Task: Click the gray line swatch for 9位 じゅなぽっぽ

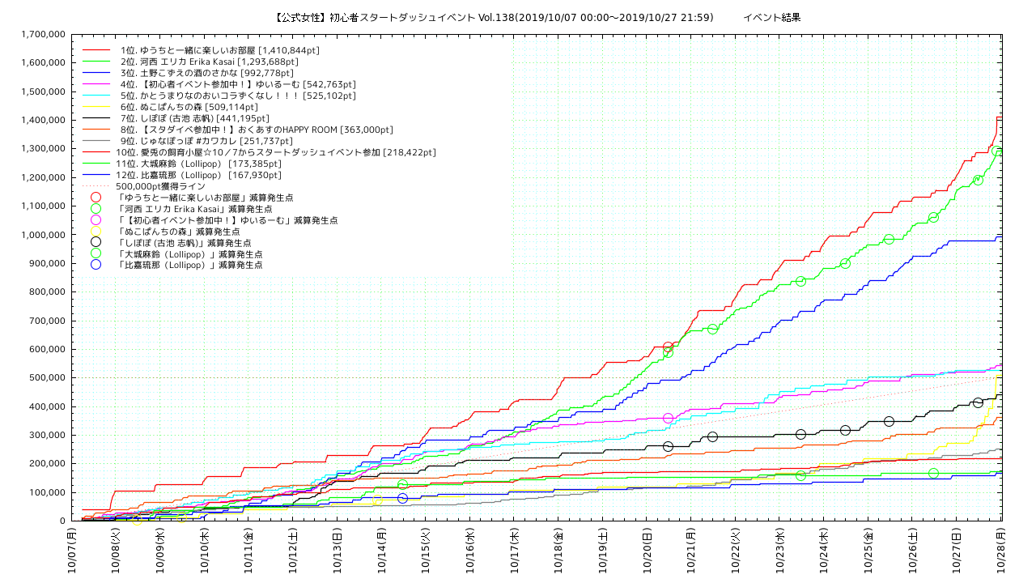Action: 96,141
